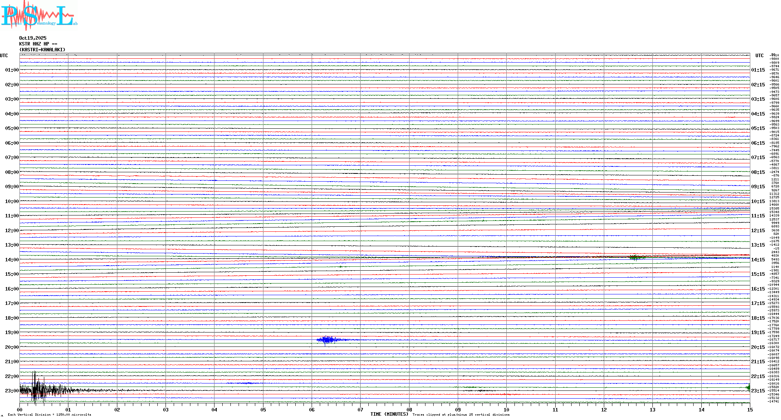Click the large black earthquake waveform at 23:00
The width and height of the screenshot is (781, 420).
pyautogui.click(x=39, y=390)
